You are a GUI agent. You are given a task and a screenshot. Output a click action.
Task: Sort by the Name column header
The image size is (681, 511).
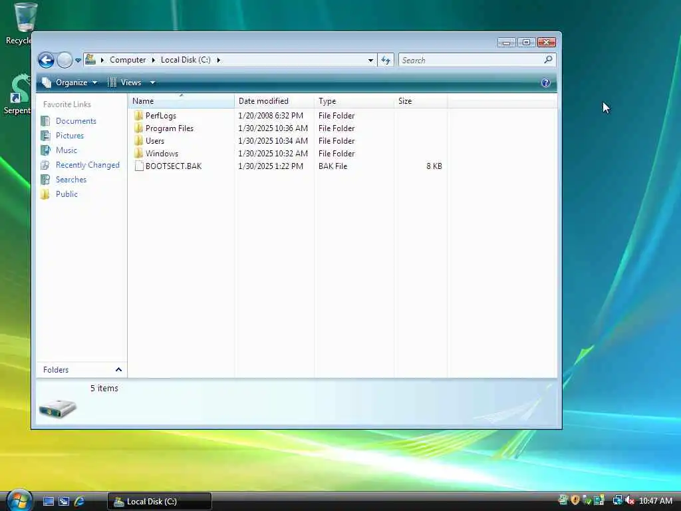(x=182, y=101)
